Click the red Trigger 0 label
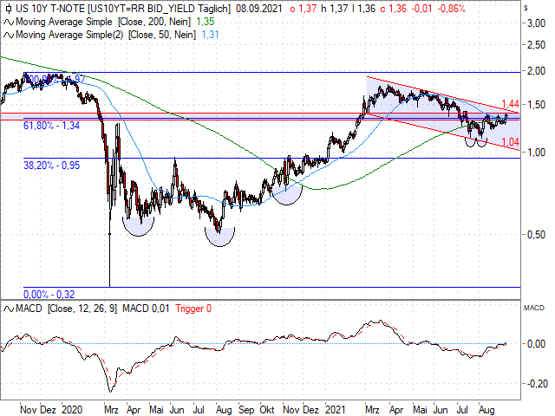Viewport: 555px width, 416px height. pyautogui.click(x=193, y=308)
